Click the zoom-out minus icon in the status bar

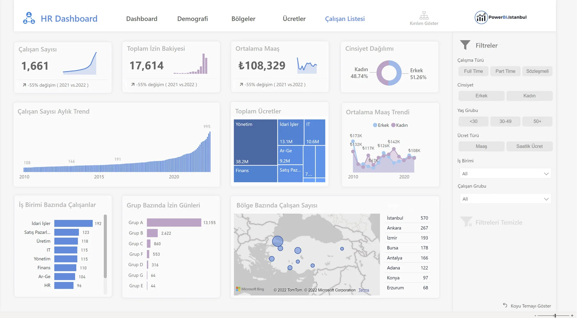pos(535,315)
